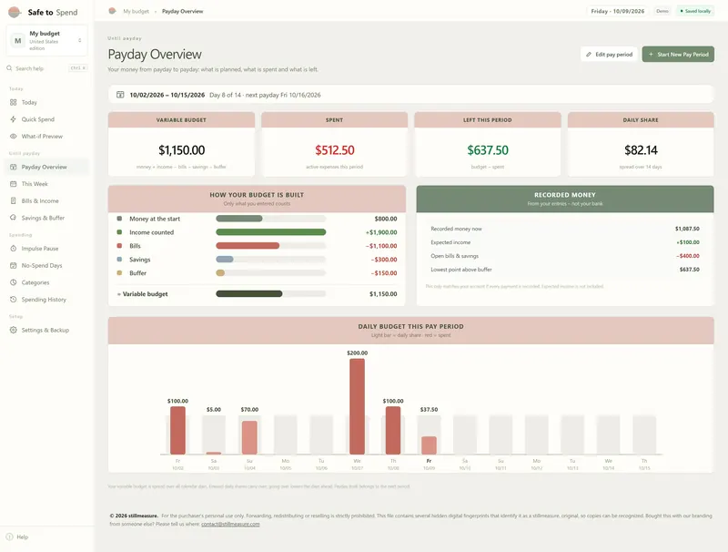Click the What-if Preview eye icon

(x=13, y=136)
